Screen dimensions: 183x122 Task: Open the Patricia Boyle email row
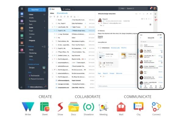point(72,41)
